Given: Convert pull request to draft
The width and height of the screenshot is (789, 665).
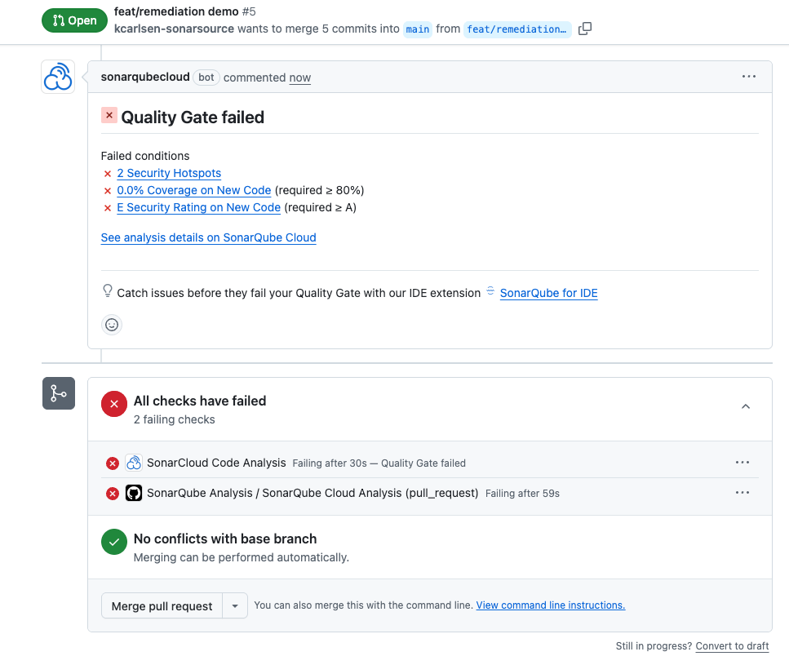Looking at the screenshot, I should pos(732,646).
